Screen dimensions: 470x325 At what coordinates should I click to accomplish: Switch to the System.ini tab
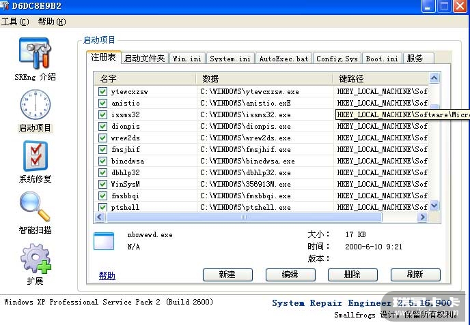tap(230, 59)
